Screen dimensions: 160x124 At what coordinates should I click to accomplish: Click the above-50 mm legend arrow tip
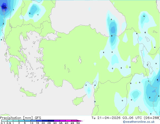click(x=80, y=121)
